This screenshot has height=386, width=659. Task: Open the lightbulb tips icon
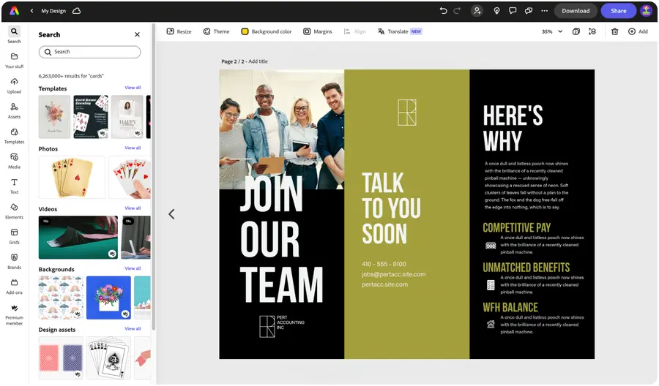[496, 11]
